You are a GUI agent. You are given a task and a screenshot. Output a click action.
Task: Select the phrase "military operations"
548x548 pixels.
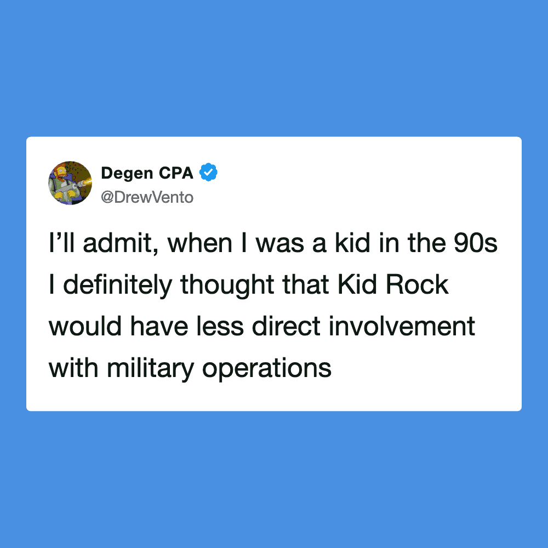click(219, 368)
